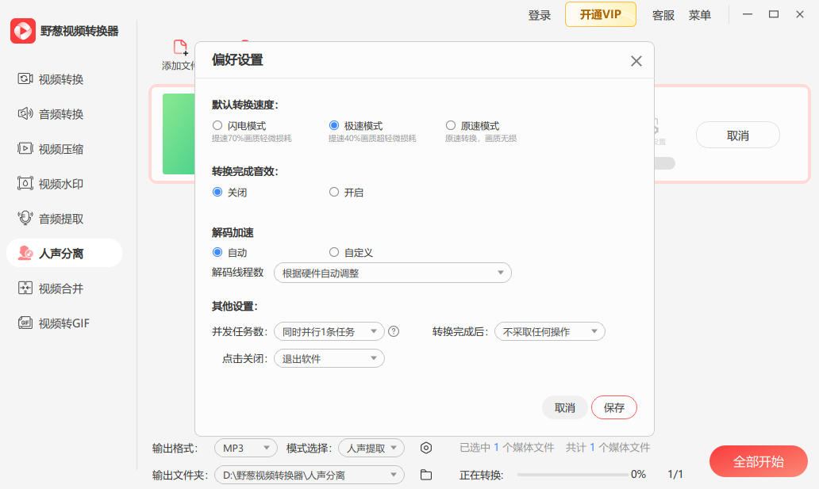
Task: Open the 解码线程数 dropdown
Action: [x=392, y=272]
